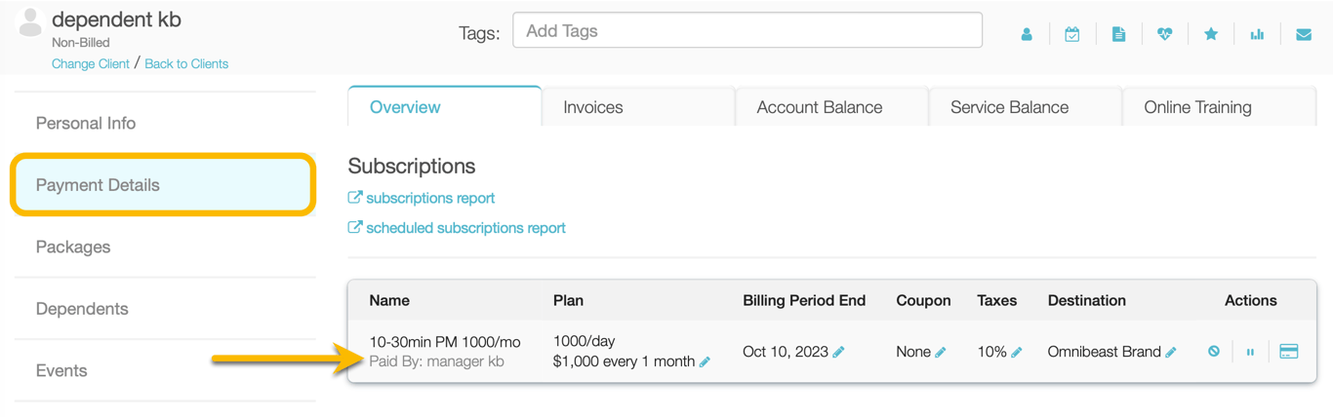Edit the Coupon pencil next to None
This screenshot has width=1333, height=417.
coord(941,352)
